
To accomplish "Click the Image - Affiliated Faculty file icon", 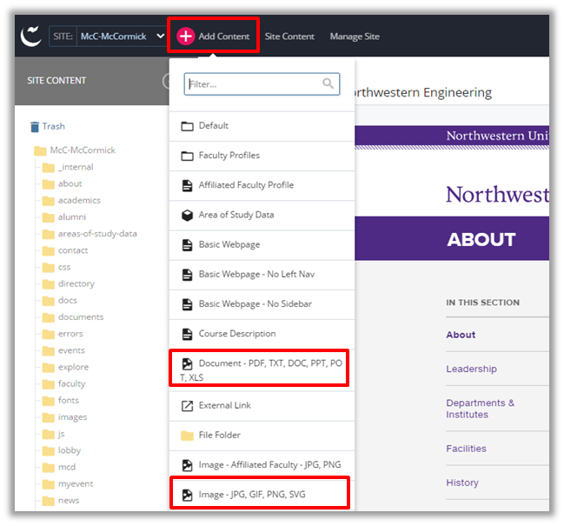I will pyautogui.click(x=187, y=465).
